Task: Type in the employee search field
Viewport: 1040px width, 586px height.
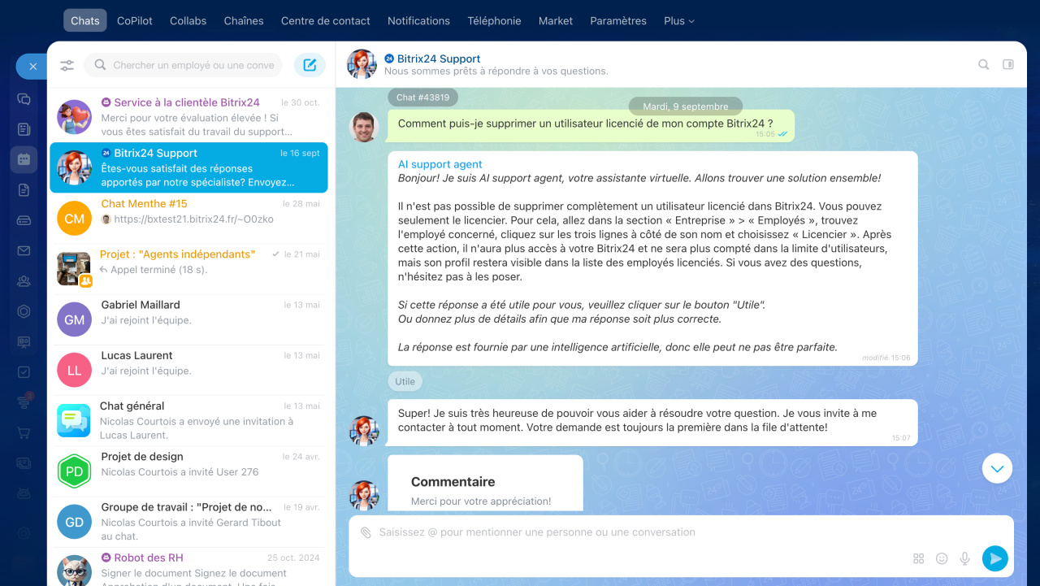Action: pyautogui.click(x=193, y=65)
